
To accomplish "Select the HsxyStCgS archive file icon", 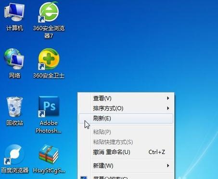I will point(49,154).
